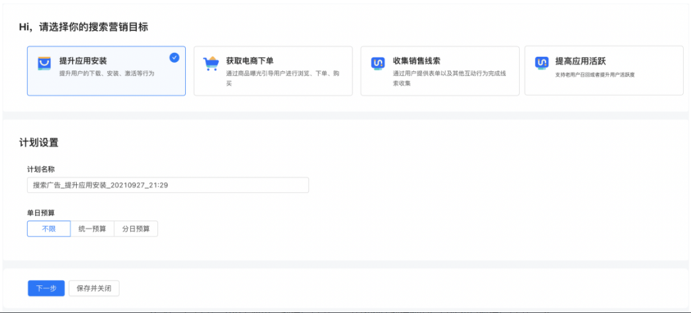
Task: Click the 保存并关闭 button
Action: click(94, 289)
